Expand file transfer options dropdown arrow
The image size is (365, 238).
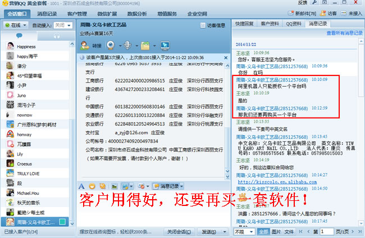154,46
